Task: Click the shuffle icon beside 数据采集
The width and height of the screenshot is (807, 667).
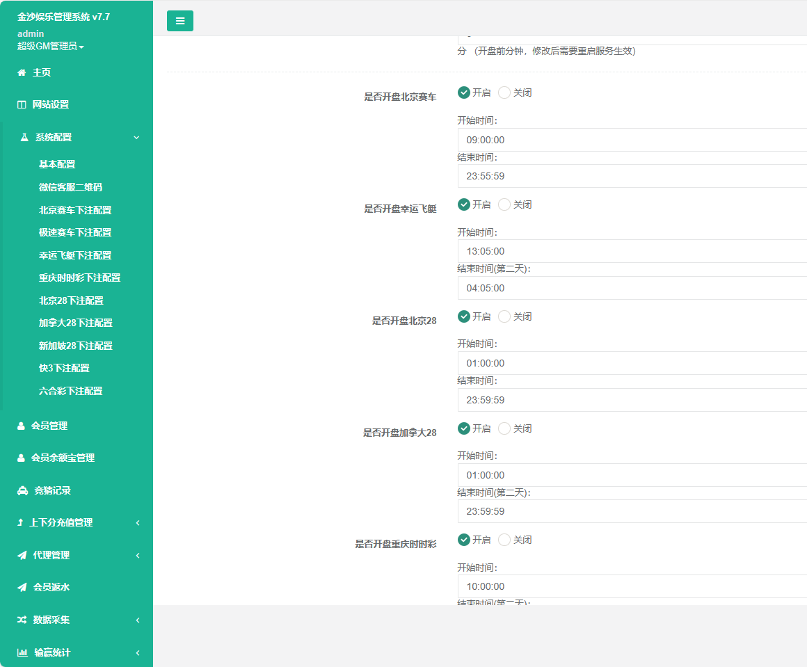Action: 22,620
